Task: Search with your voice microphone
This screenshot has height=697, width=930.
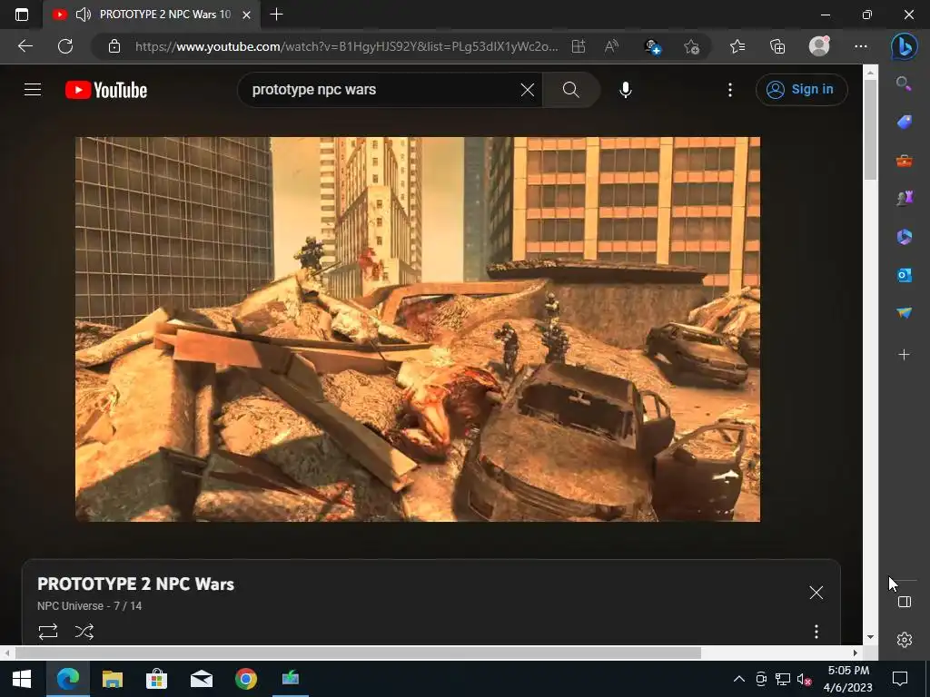Action: (625, 90)
